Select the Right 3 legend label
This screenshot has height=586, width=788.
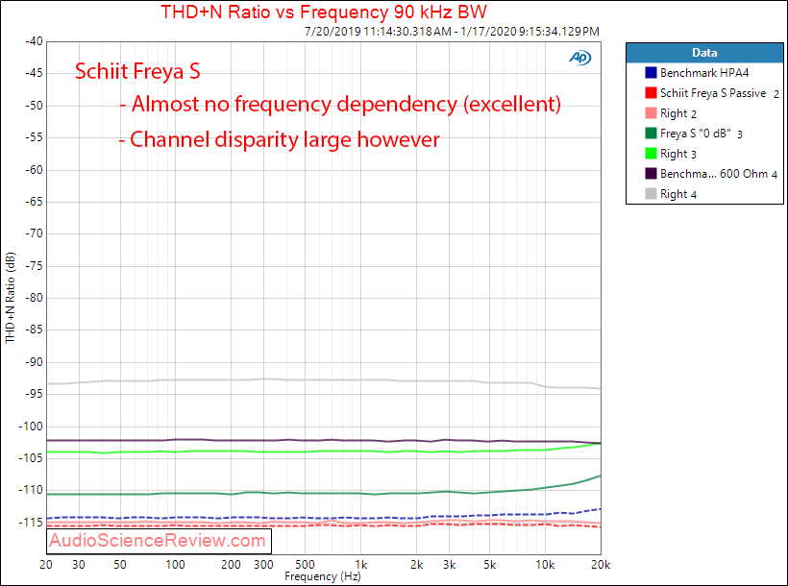click(677, 154)
